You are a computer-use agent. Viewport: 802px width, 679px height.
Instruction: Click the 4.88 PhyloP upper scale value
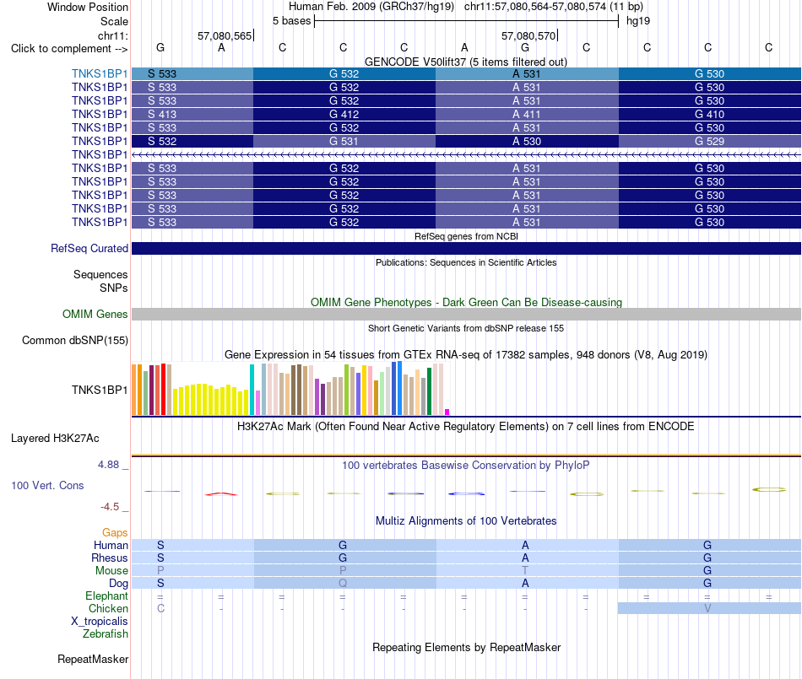[x=108, y=465]
